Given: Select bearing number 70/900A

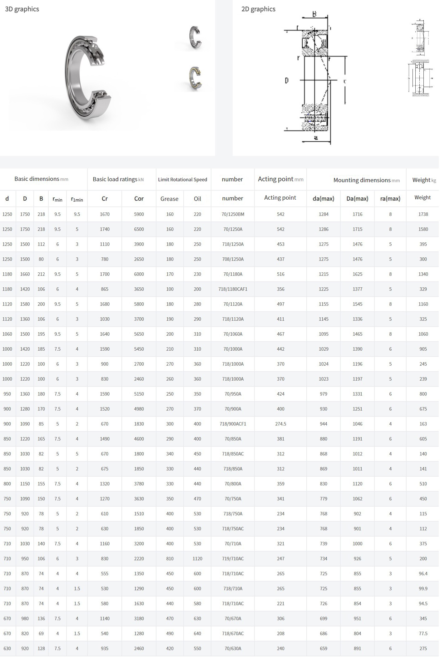Looking at the screenshot, I should pos(233,409).
